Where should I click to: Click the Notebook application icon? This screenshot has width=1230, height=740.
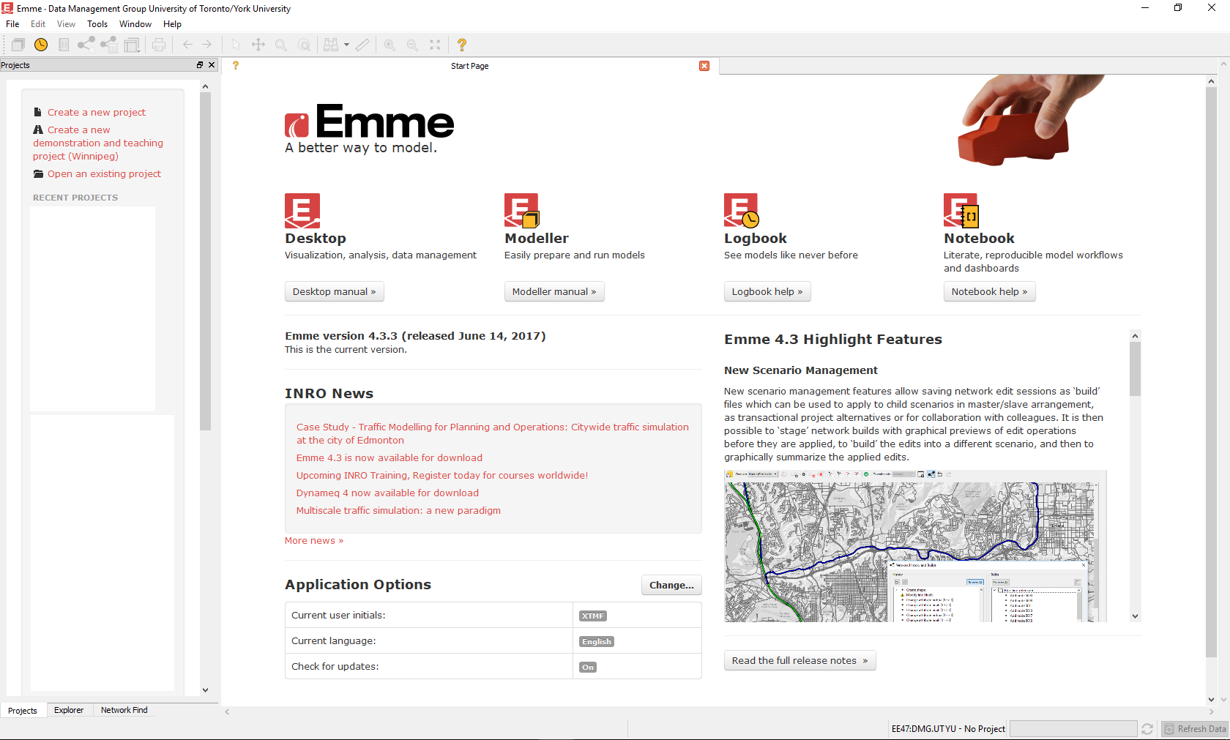[x=961, y=211]
